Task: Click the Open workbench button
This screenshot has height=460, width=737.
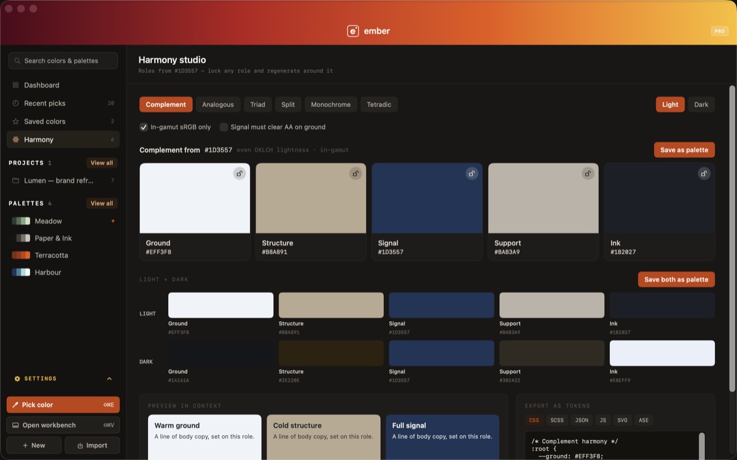Action: click(x=63, y=425)
